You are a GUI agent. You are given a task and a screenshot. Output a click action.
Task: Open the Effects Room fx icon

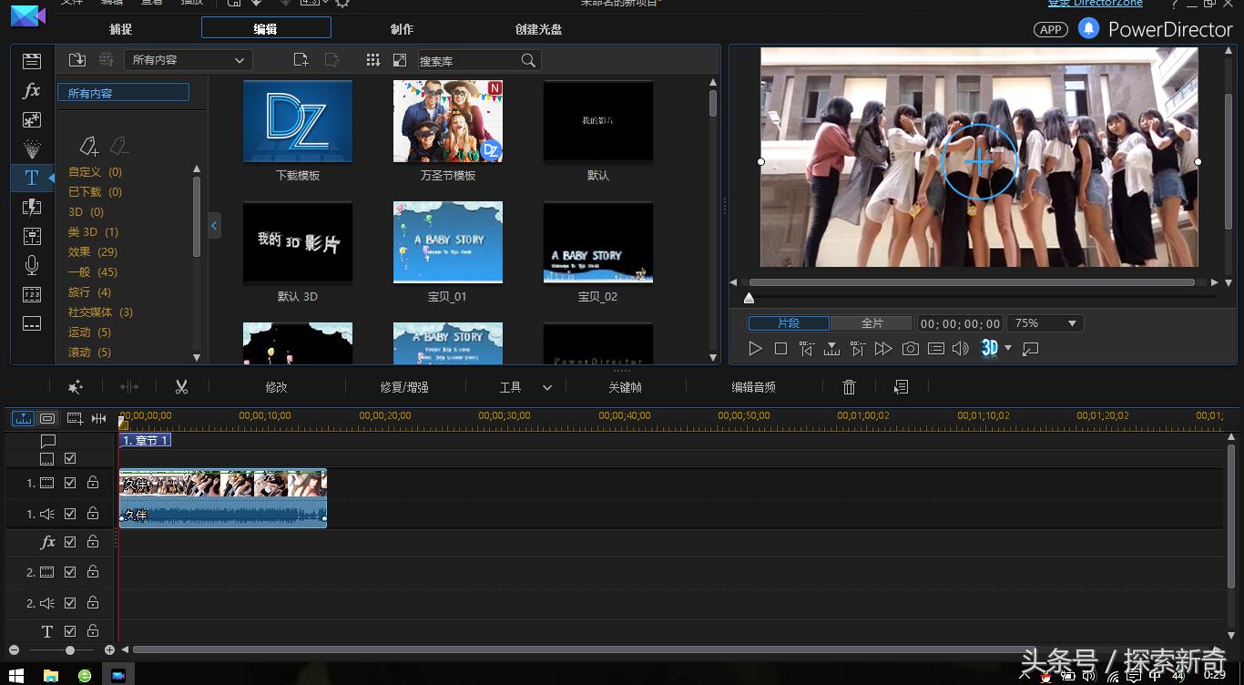[32, 90]
